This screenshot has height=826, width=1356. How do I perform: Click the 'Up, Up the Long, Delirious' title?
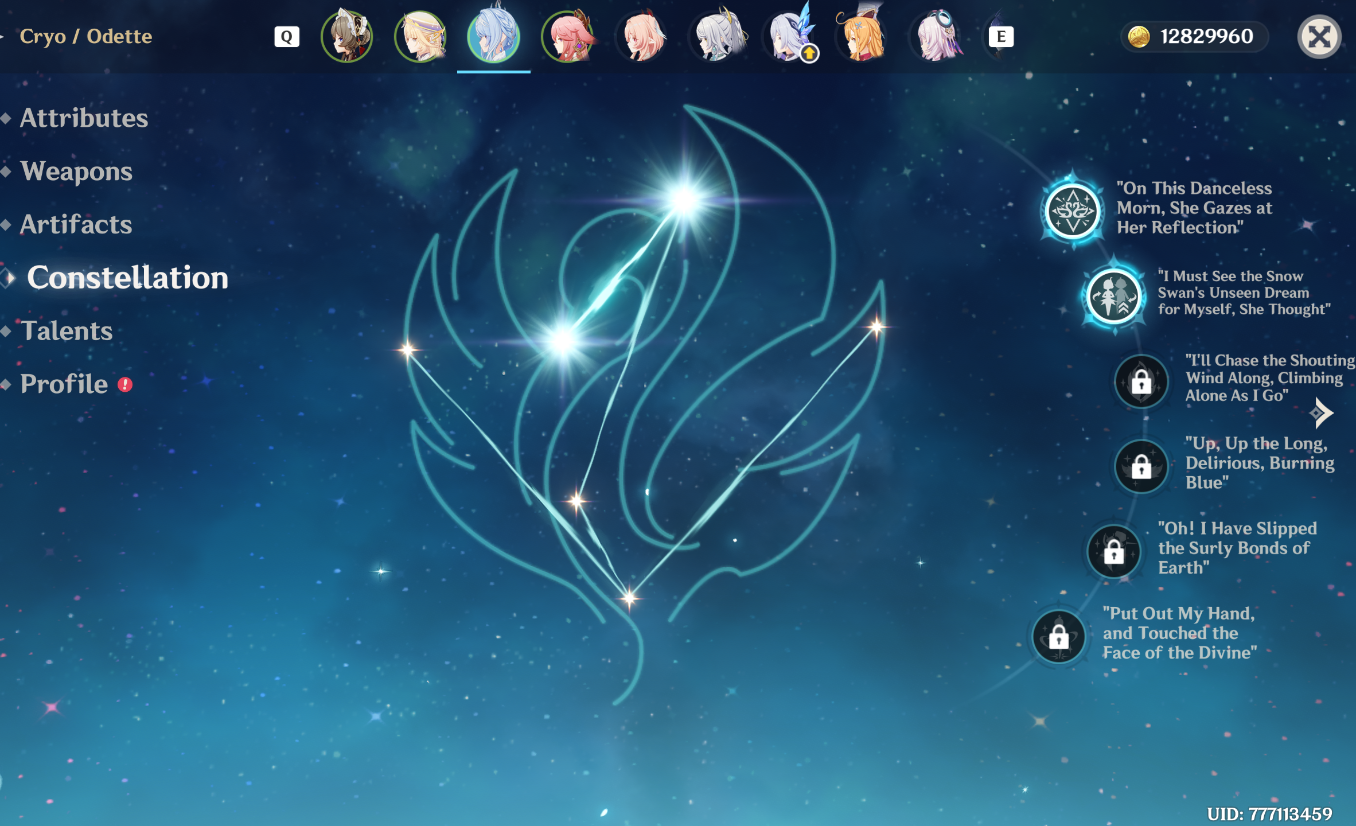(1260, 463)
